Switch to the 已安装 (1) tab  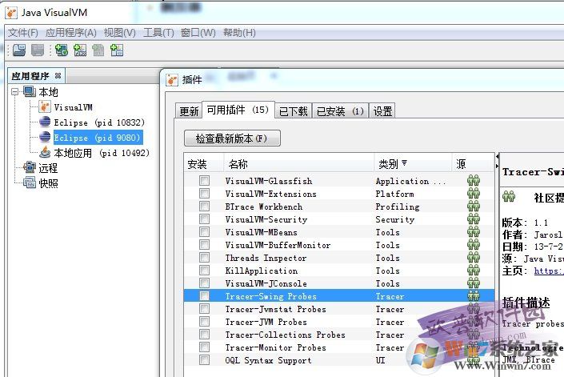(340, 110)
